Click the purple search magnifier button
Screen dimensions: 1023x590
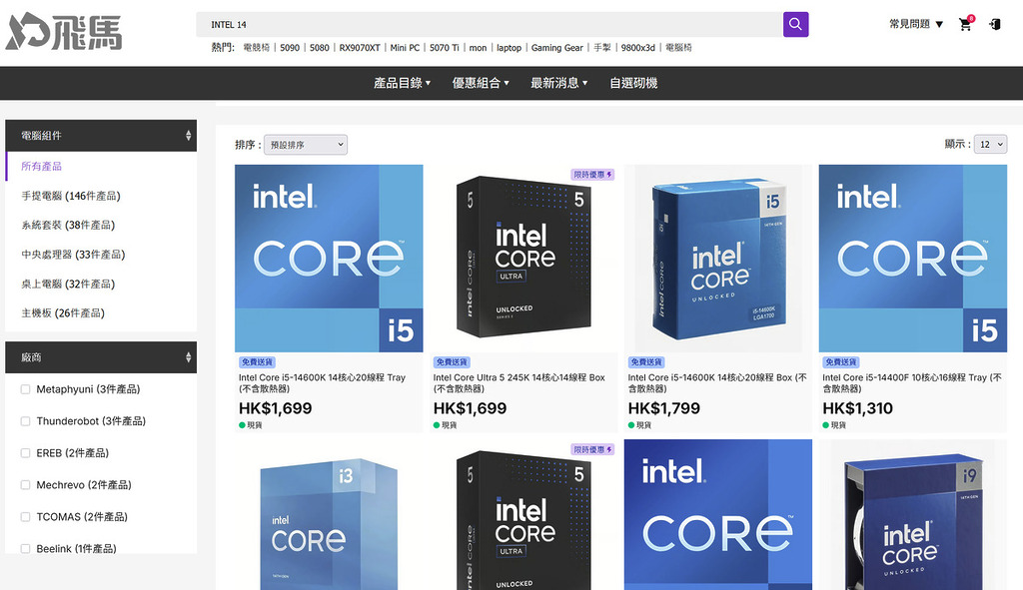795,24
